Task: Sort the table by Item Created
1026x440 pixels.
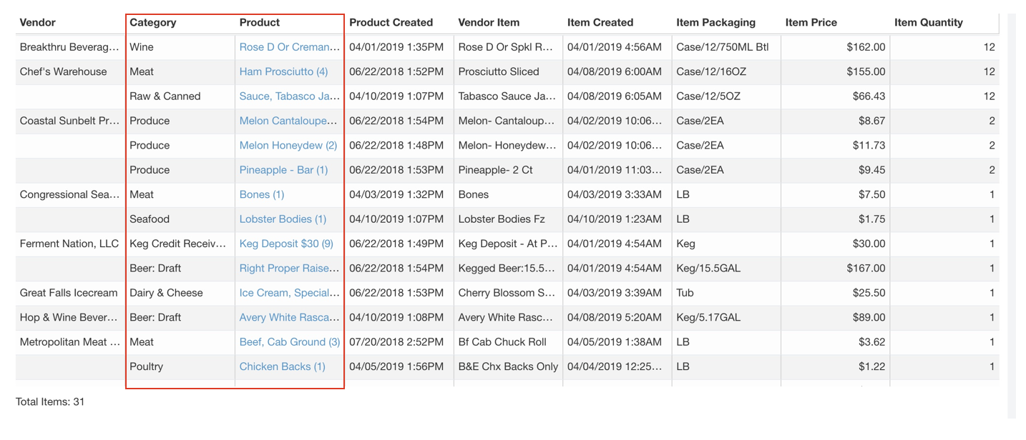Action: [600, 22]
